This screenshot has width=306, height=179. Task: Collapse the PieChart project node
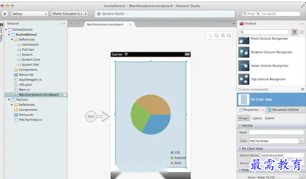pos(9,100)
